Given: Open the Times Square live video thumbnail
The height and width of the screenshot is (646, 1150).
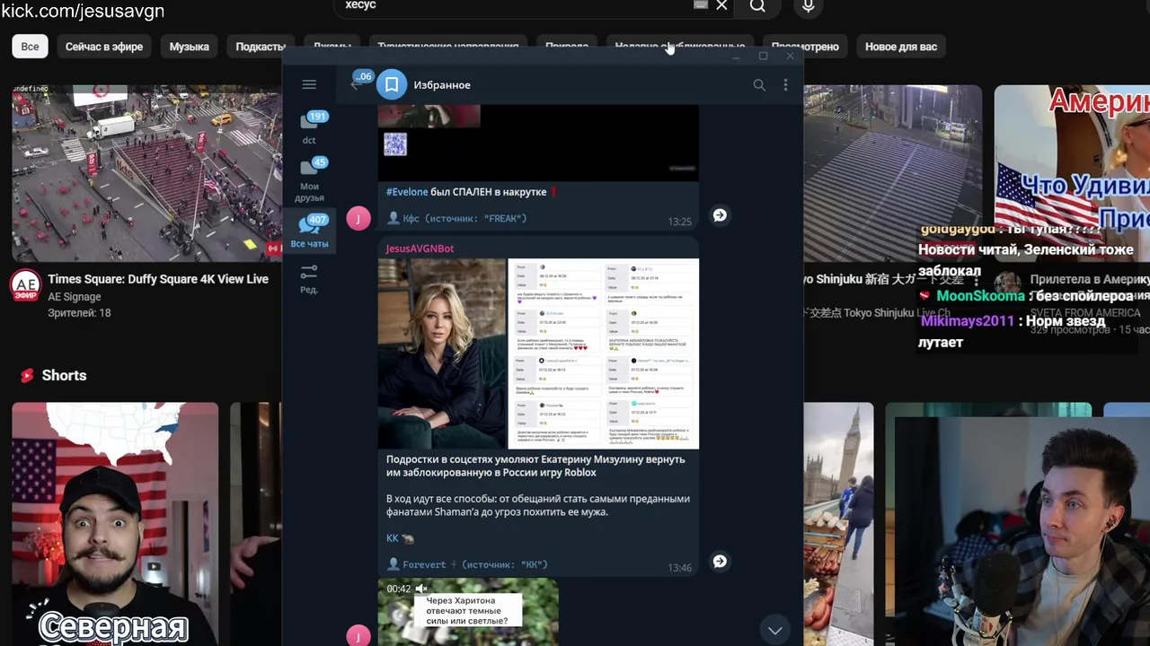Looking at the screenshot, I should point(146,173).
